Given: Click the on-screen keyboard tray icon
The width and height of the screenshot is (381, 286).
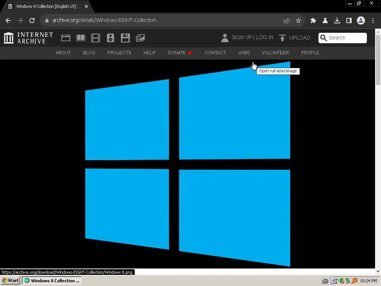Looking at the screenshot, I should point(325,281).
